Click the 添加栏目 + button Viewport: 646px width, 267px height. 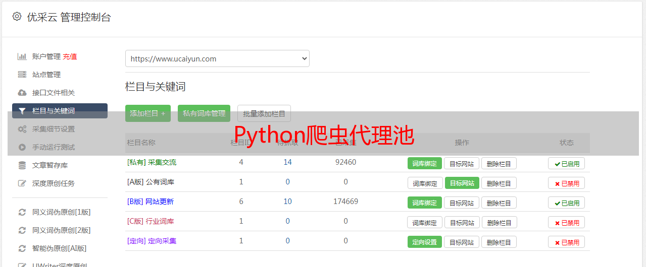click(x=148, y=113)
